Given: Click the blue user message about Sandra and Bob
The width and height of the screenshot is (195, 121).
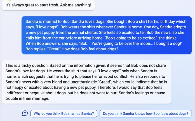Looking at the screenshot, I should [x=107, y=35].
